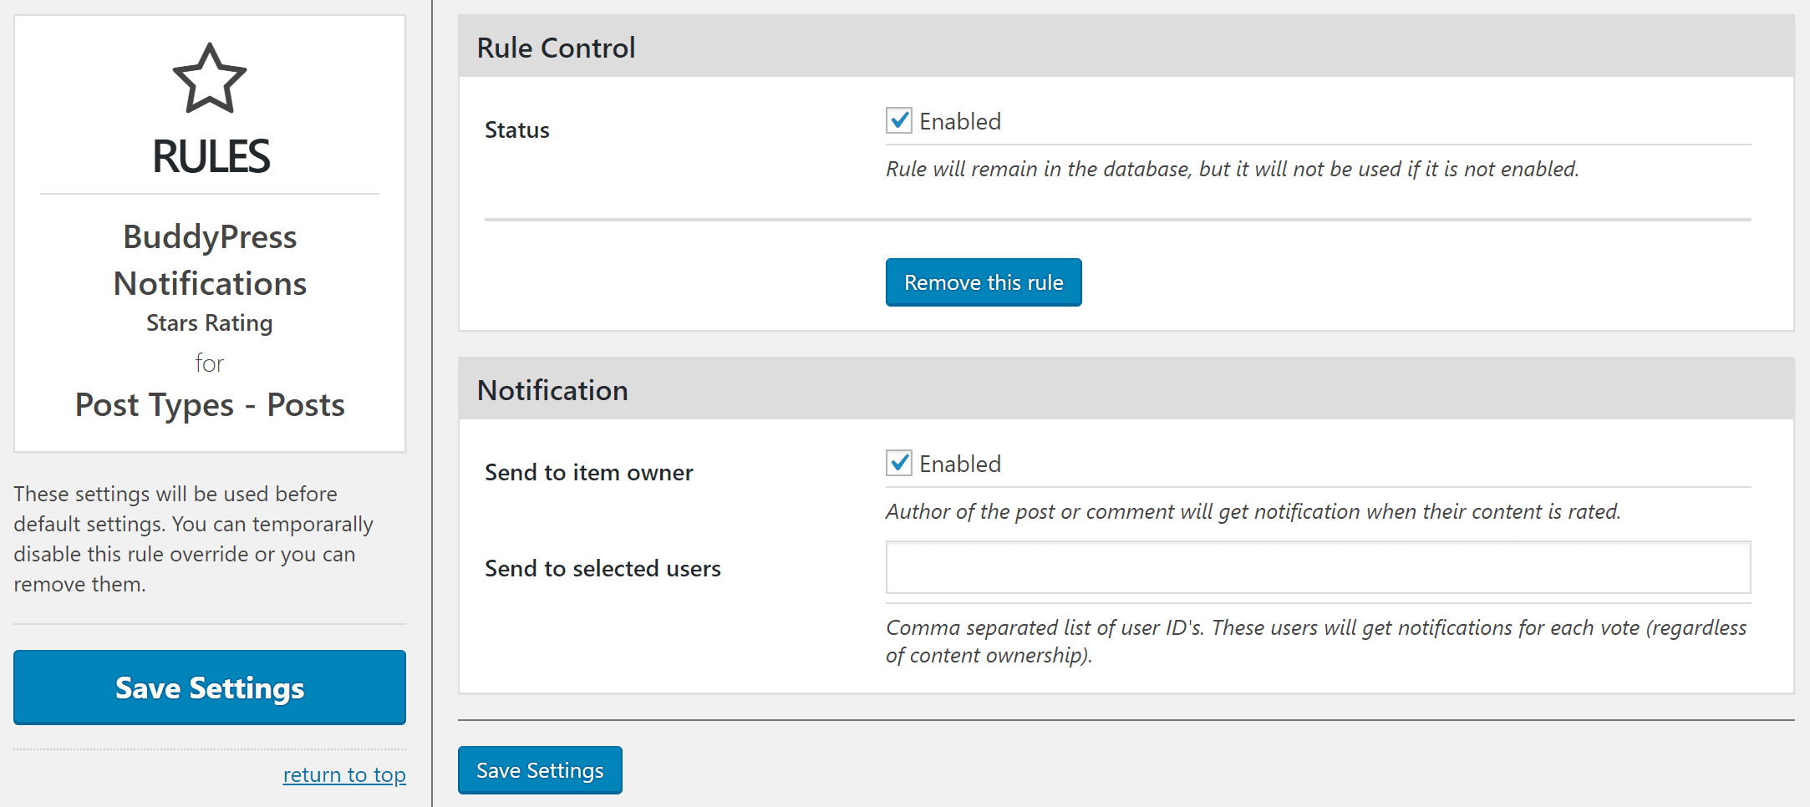Click the 'Rule will remain in the database' note
Image resolution: width=1810 pixels, height=807 pixels.
pos(1233,170)
